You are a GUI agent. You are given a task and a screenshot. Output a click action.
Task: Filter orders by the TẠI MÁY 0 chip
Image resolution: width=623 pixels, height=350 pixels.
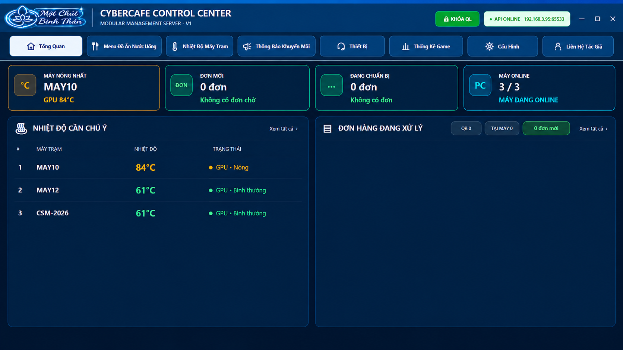pos(502,128)
